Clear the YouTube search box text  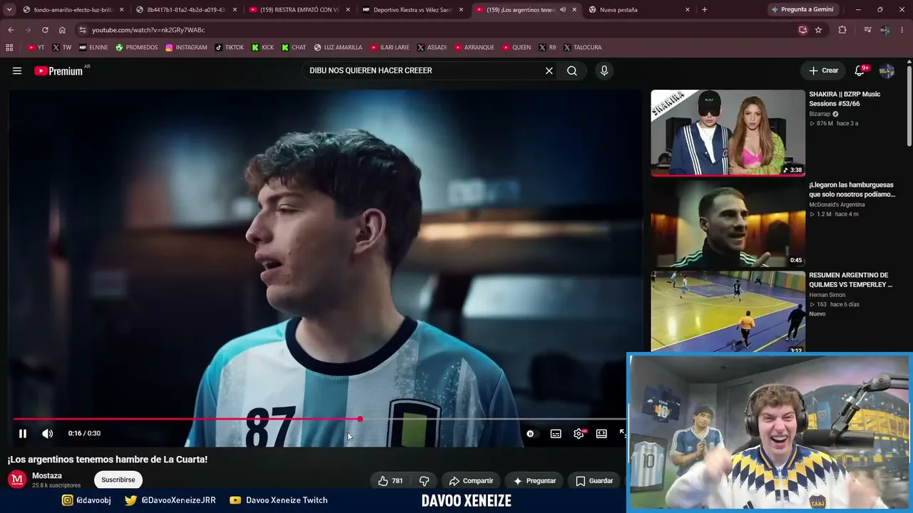click(x=549, y=71)
